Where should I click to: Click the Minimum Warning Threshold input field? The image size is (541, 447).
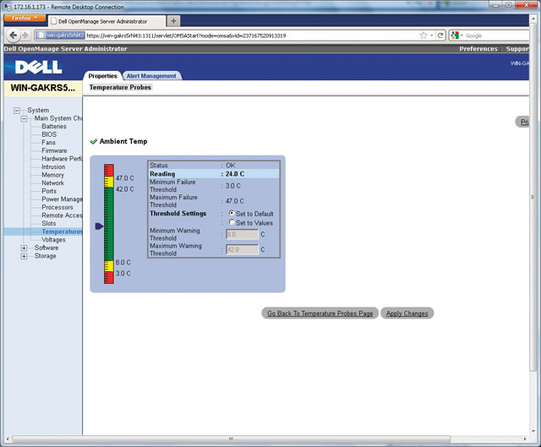pos(242,234)
